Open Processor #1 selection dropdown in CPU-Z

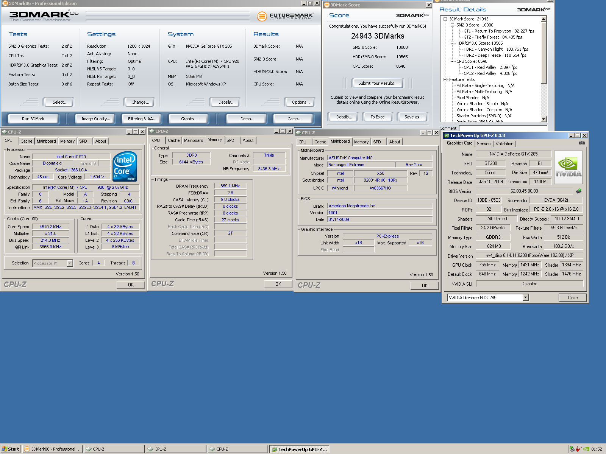coord(70,263)
